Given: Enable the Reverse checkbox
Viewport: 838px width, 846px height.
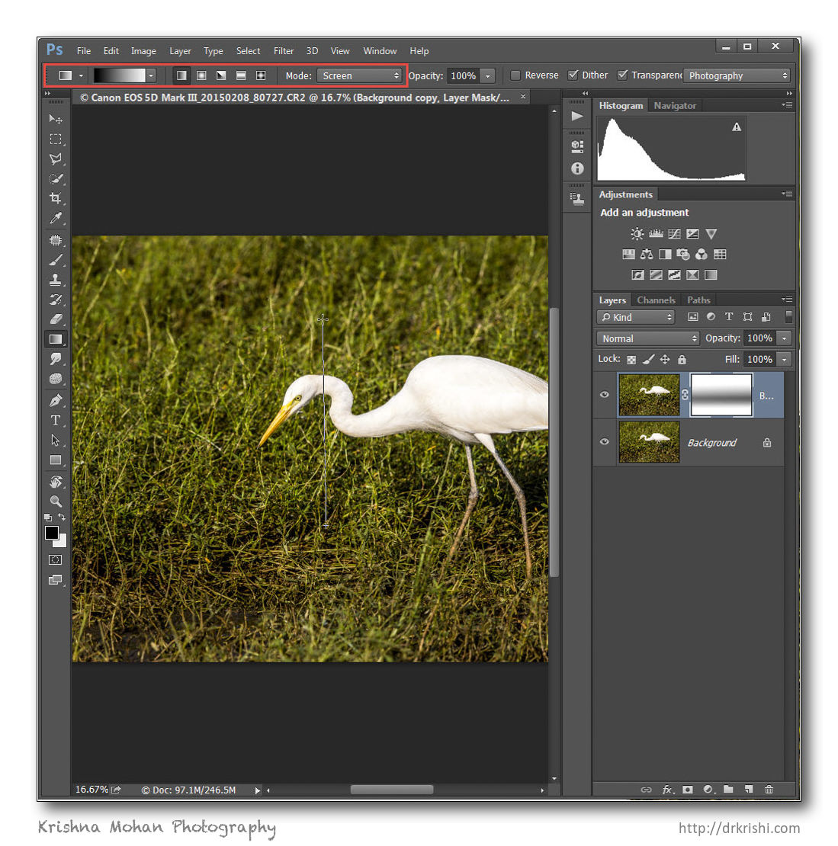Looking at the screenshot, I should pyautogui.click(x=515, y=75).
